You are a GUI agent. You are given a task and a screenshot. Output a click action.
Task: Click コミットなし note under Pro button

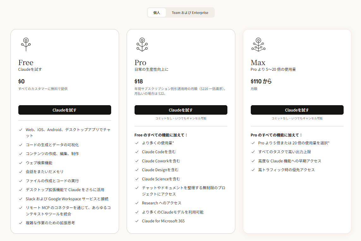(x=181, y=118)
